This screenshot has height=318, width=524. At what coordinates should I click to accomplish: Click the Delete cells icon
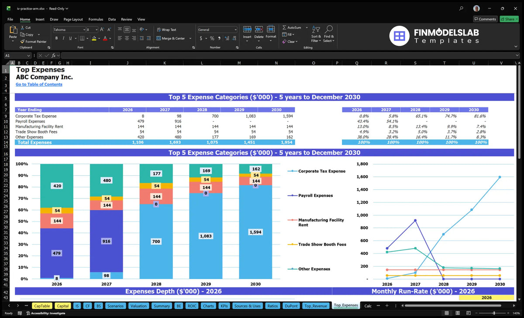point(259,30)
